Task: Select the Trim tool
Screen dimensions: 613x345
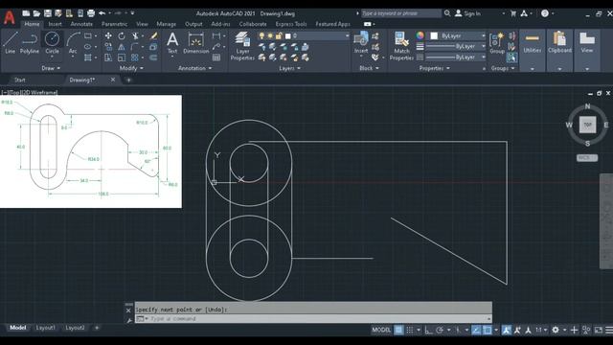Action: click(x=135, y=36)
